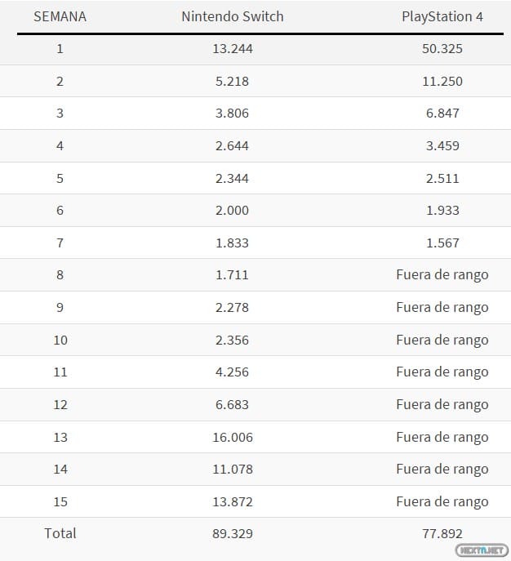The height and width of the screenshot is (561, 511).
Task: Click the SEMANA column header
Action: pos(60,16)
